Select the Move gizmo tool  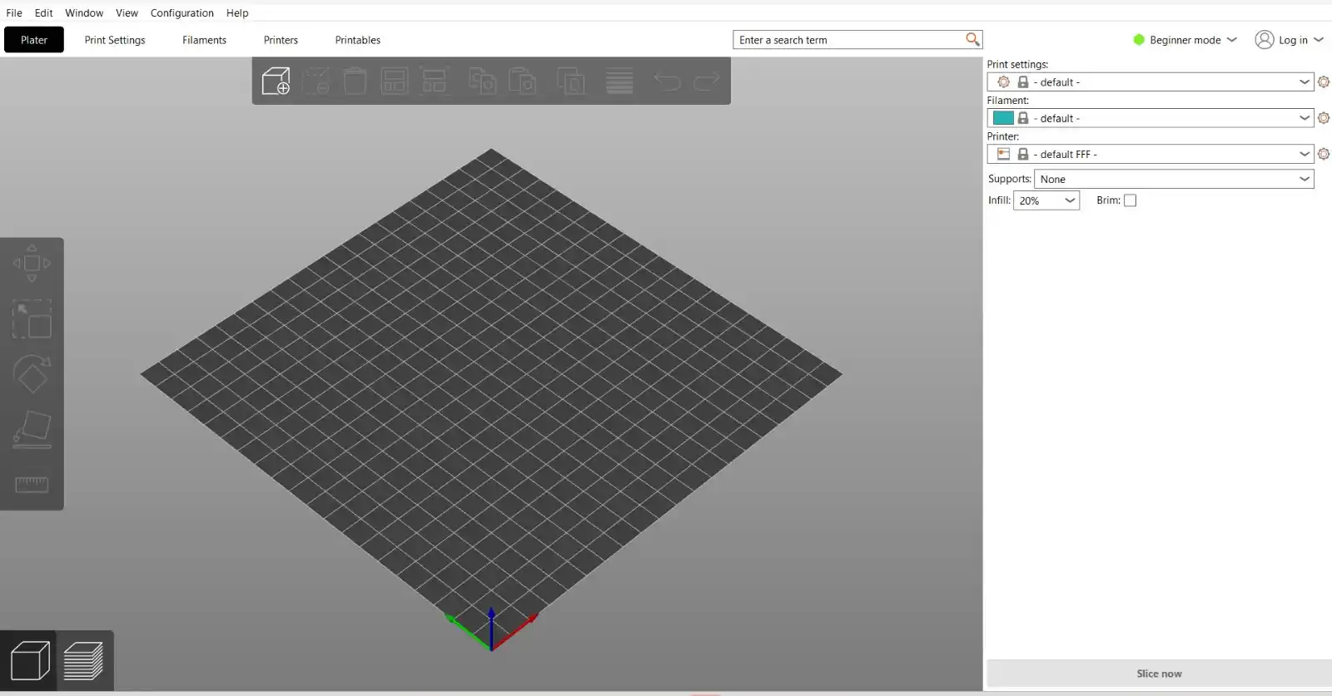point(32,264)
